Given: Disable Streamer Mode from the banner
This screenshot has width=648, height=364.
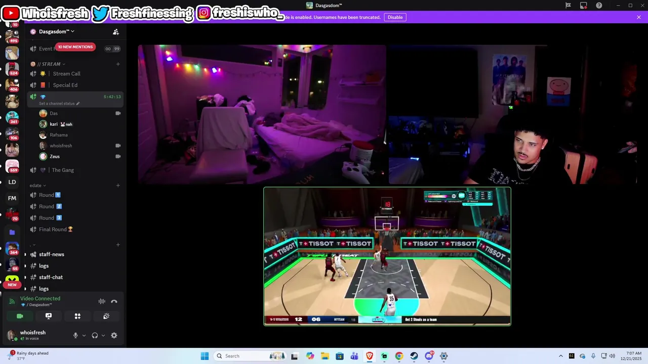Looking at the screenshot, I should point(395,17).
